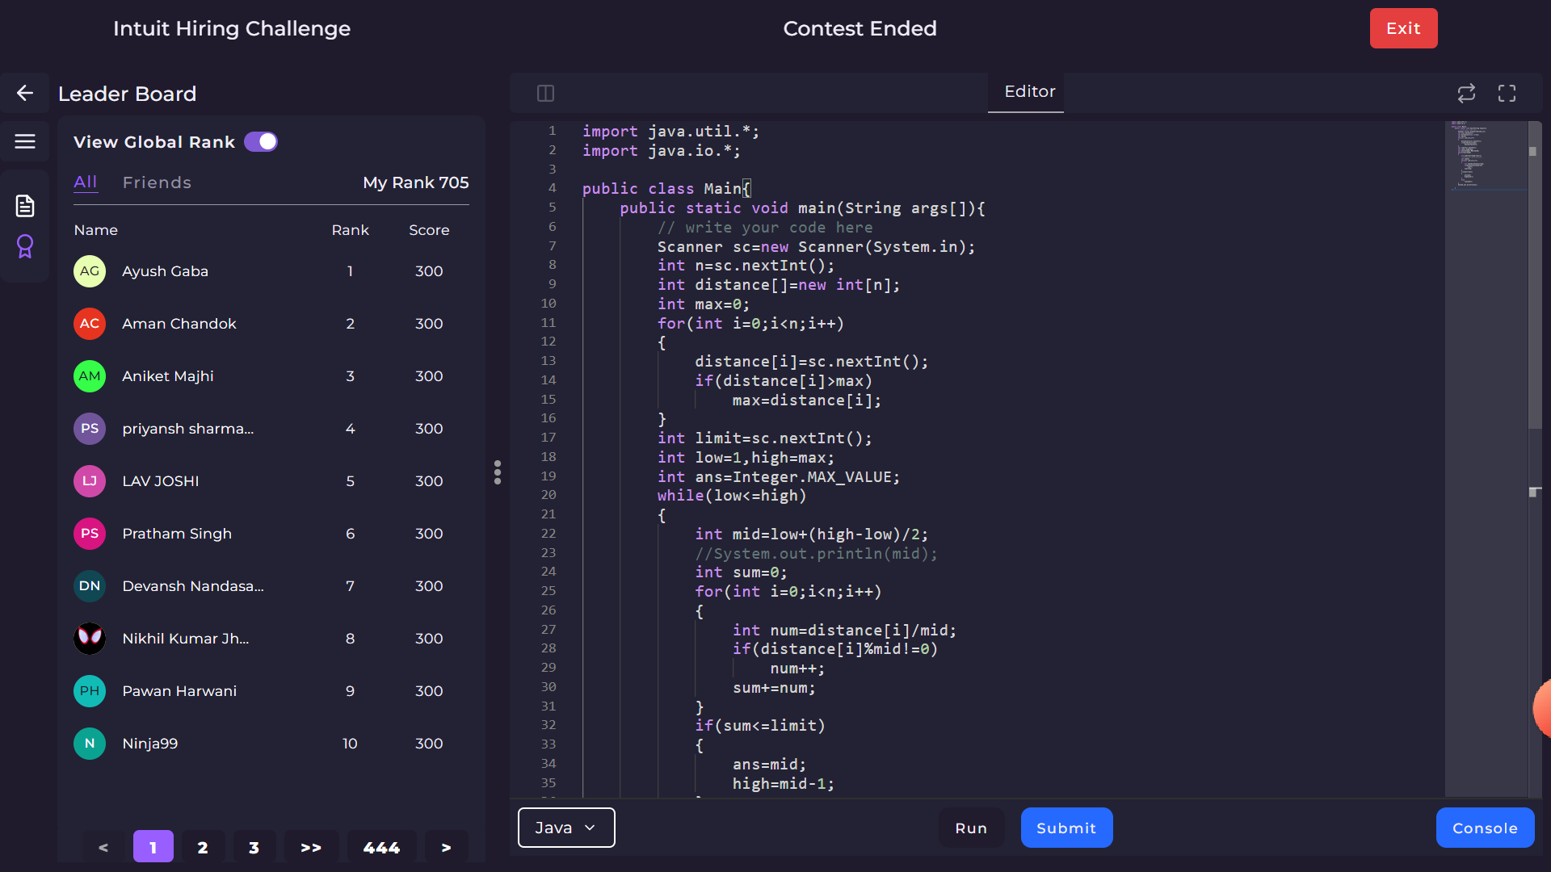Switch to the Friends tab
Viewport: 1551px width, 872px height.
[x=157, y=182]
